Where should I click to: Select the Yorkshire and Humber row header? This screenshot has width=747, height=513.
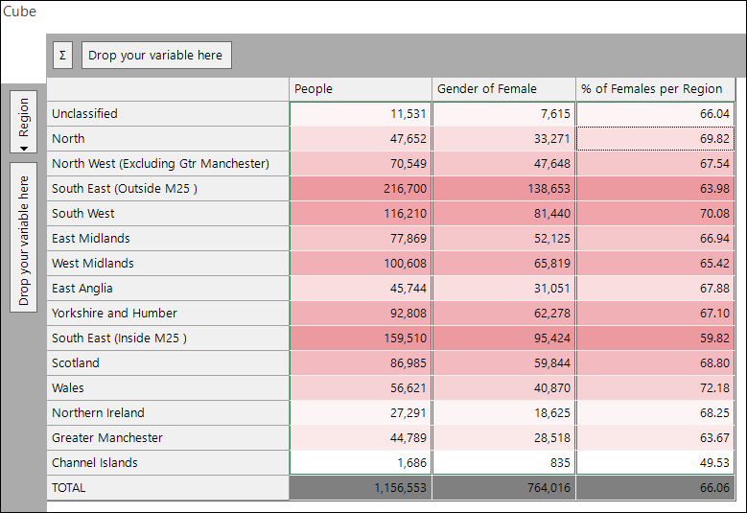click(x=168, y=314)
